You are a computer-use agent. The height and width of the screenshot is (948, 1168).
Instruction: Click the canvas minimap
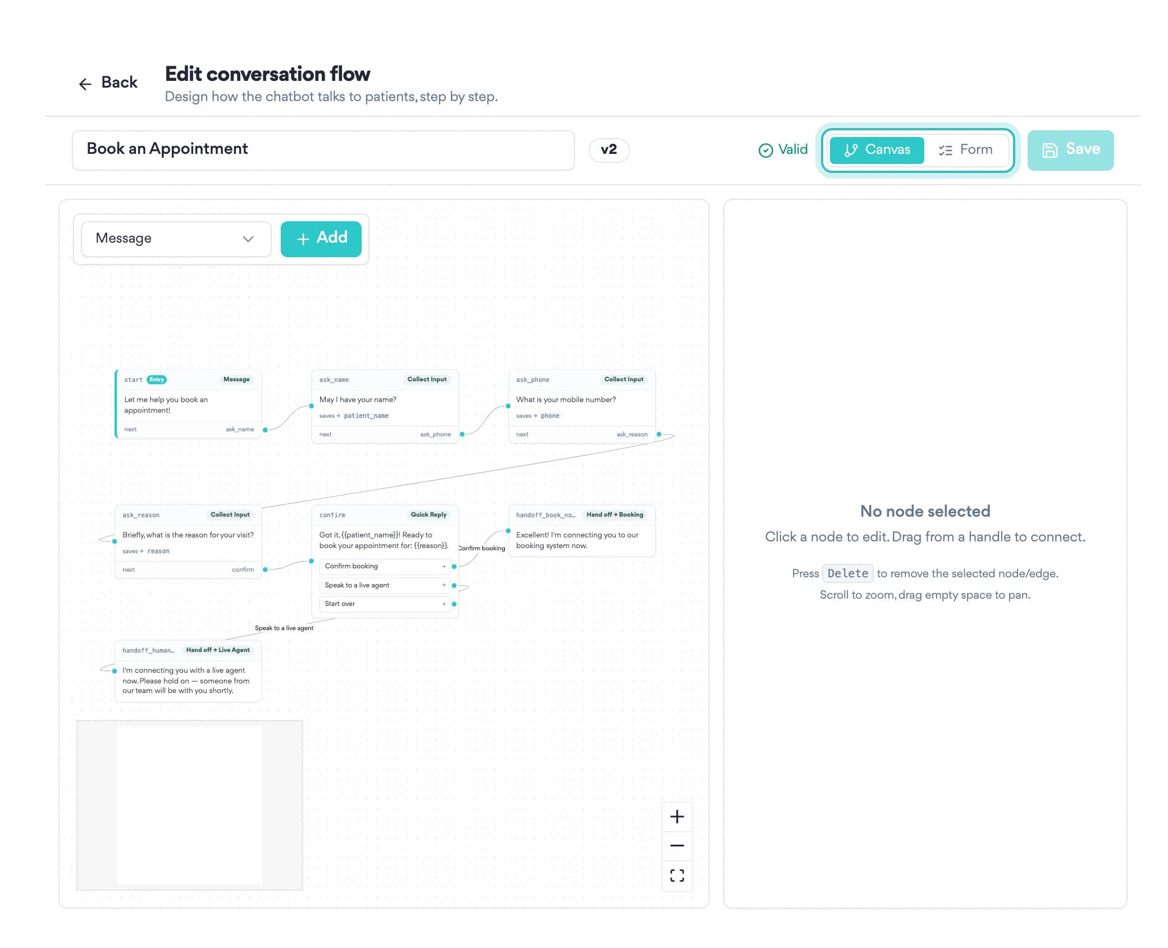pos(189,805)
